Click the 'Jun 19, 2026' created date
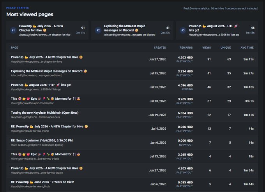This screenshot has height=192, width=265. click(157, 115)
